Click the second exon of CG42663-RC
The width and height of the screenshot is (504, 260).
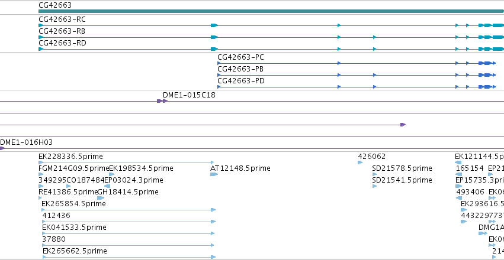(x=214, y=25)
